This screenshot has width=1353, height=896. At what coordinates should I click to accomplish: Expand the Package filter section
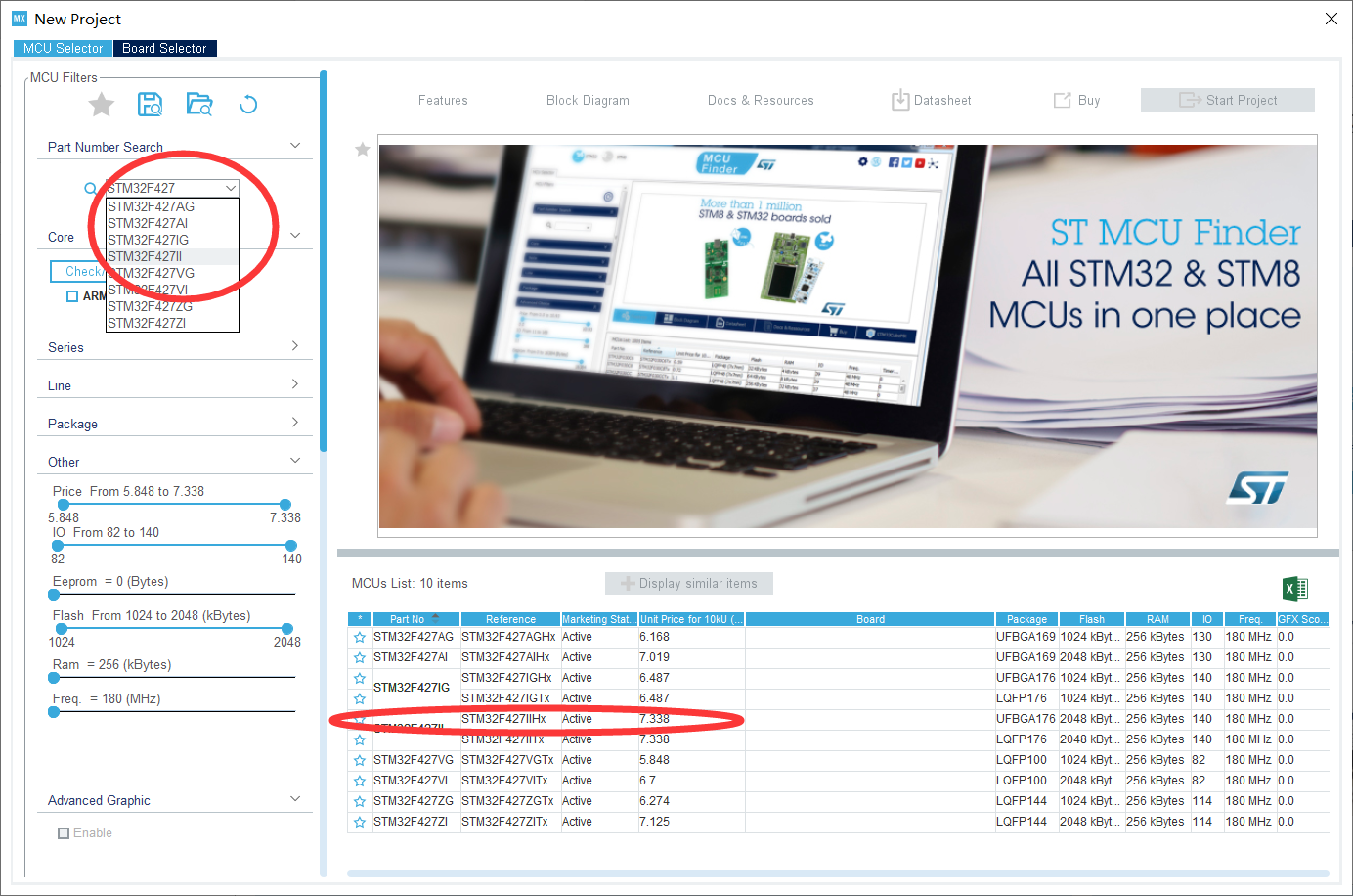(x=295, y=423)
